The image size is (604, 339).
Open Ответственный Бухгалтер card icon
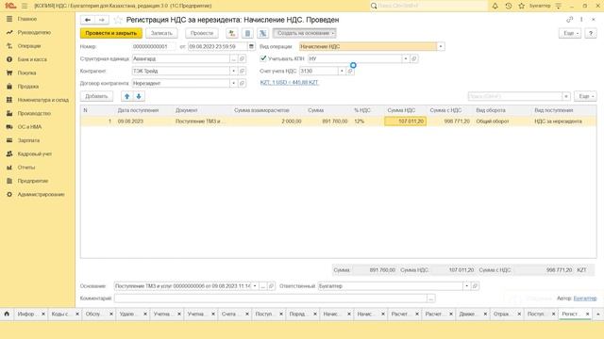pyautogui.click(x=475, y=286)
